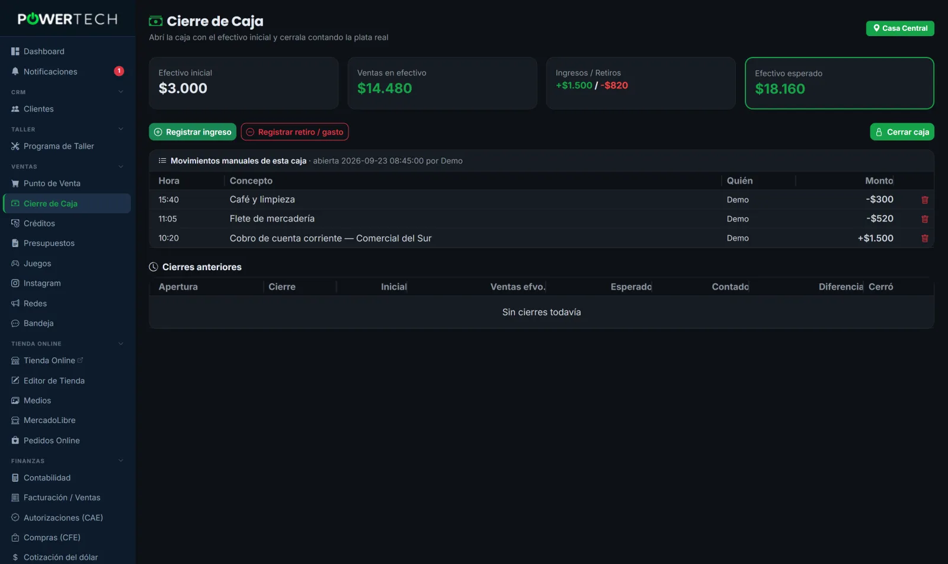
Task: Click the Créditos icon in sidebar
Action: point(15,223)
